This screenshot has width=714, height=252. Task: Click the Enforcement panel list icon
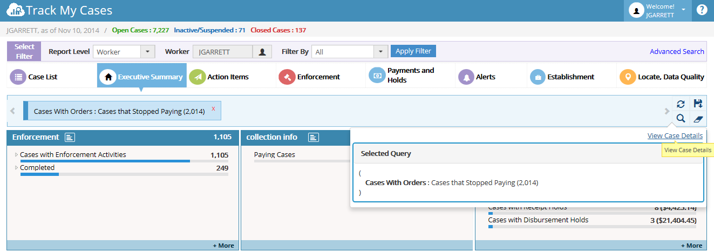(x=70, y=137)
